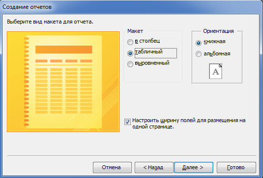Proceed with the 'Далее >' button

194,167
